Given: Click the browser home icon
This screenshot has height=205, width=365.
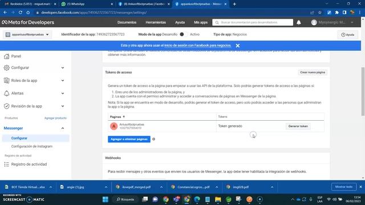Looking at the screenshot, I should 28,13.
